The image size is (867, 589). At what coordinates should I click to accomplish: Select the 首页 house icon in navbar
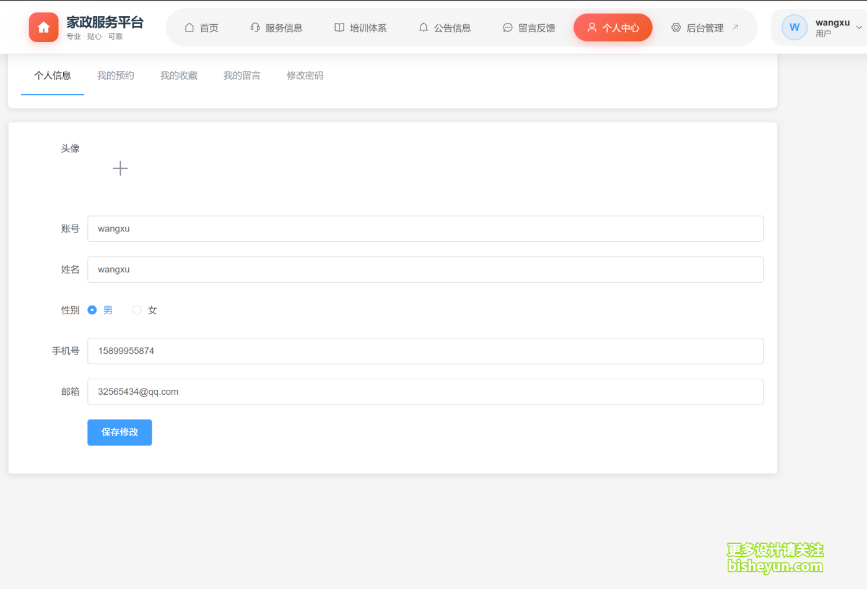point(189,27)
